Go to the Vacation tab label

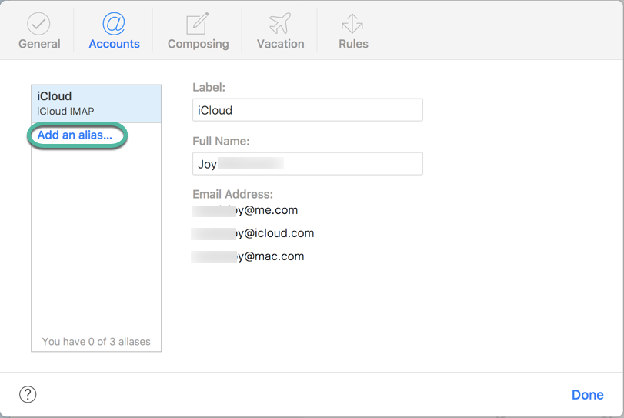[x=280, y=44]
